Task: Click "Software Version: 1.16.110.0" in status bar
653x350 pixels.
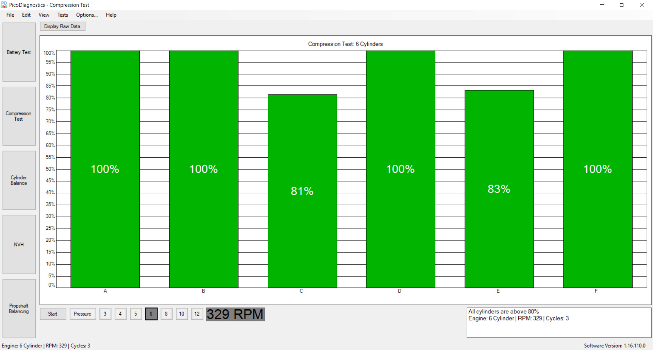Action: tap(615, 346)
